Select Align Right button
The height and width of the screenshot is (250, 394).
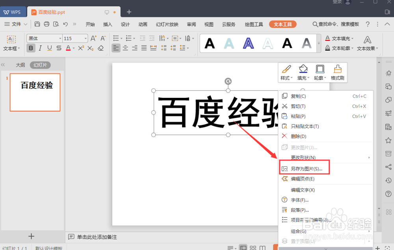[135, 48]
